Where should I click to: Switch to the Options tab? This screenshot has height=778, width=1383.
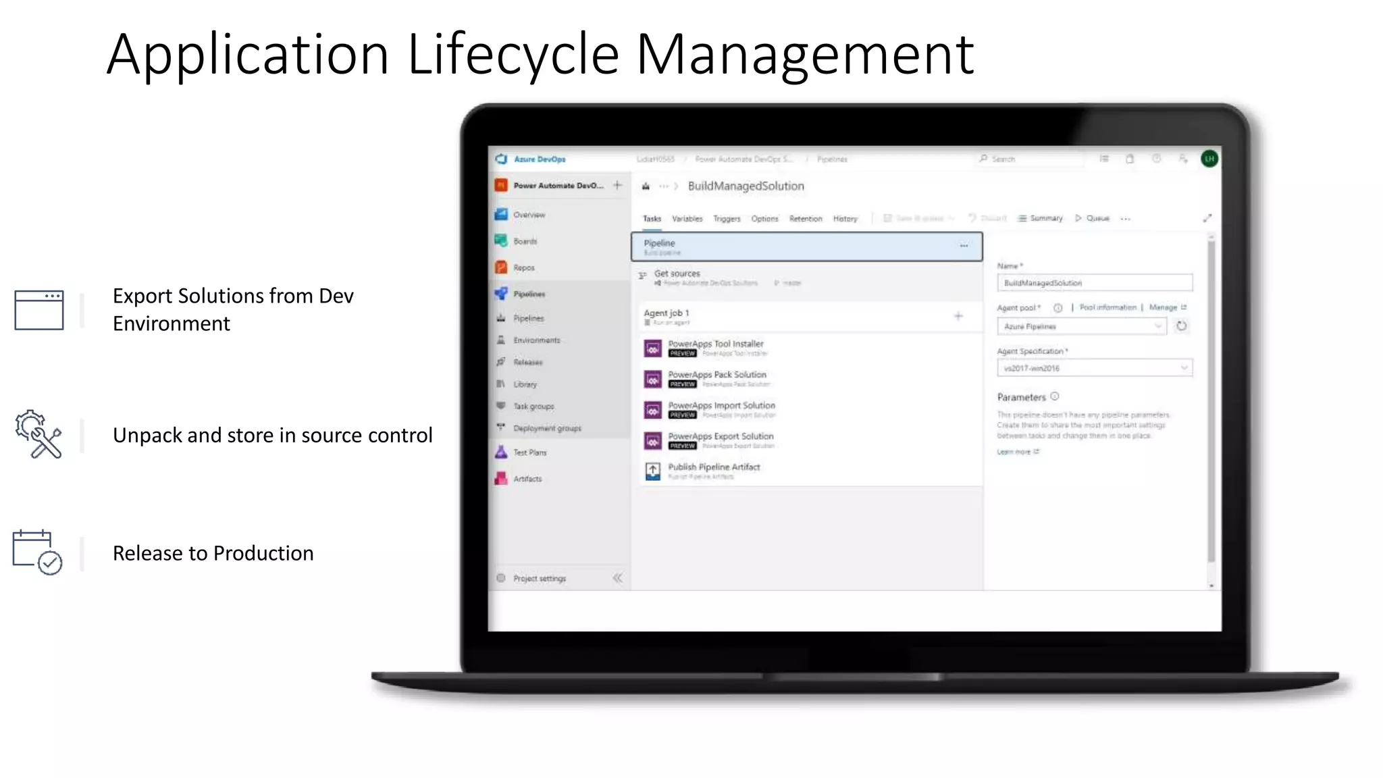(764, 219)
